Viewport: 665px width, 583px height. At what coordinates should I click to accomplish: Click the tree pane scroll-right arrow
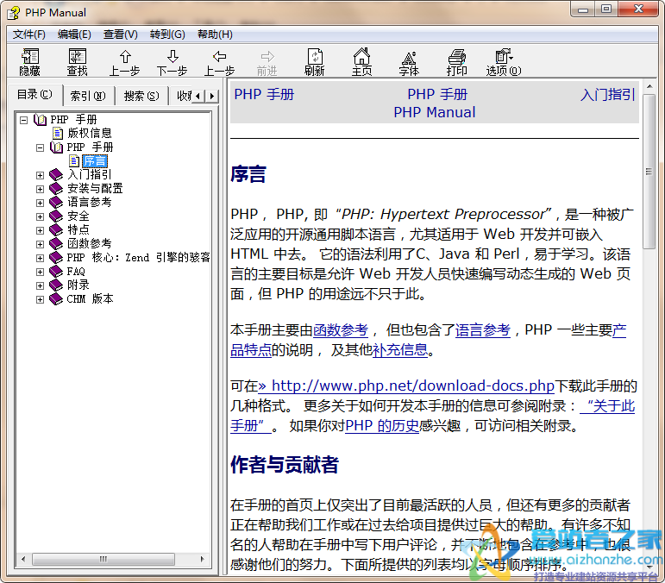(203, 559)
